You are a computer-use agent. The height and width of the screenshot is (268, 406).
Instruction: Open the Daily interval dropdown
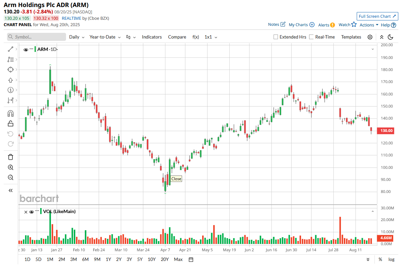pos(77,37)
